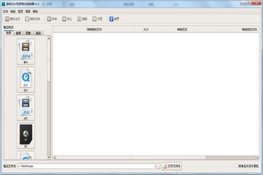Click the 转换 (convert) play icon in toolbar

pyautogui.click(x=49, y=19)
